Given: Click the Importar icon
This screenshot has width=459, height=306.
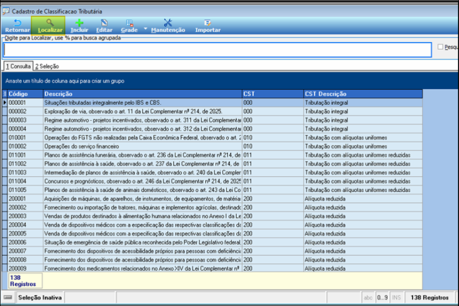Looking at the screenshot, I should coord(207,23).
